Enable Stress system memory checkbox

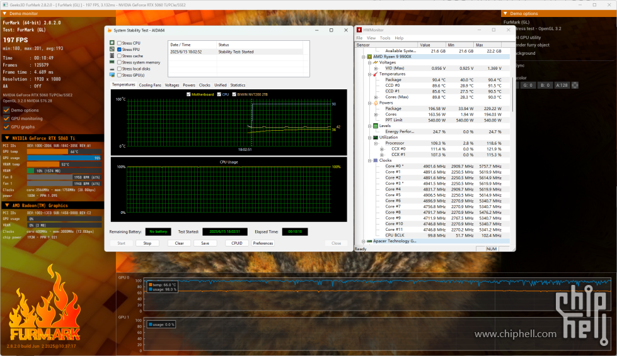(x=119, y=62)
